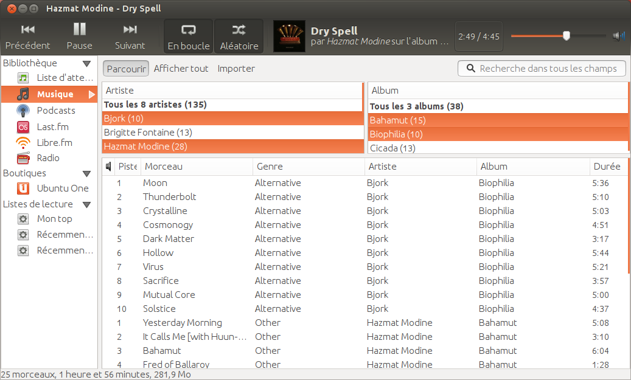Click the playing arrow beside Musique
This screenshot has height=380, width=631.
(x=92, y=94)
